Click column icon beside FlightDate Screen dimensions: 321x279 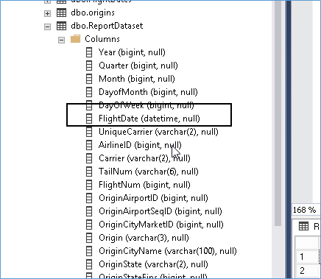pyautogui.click(x=89, y=119)
